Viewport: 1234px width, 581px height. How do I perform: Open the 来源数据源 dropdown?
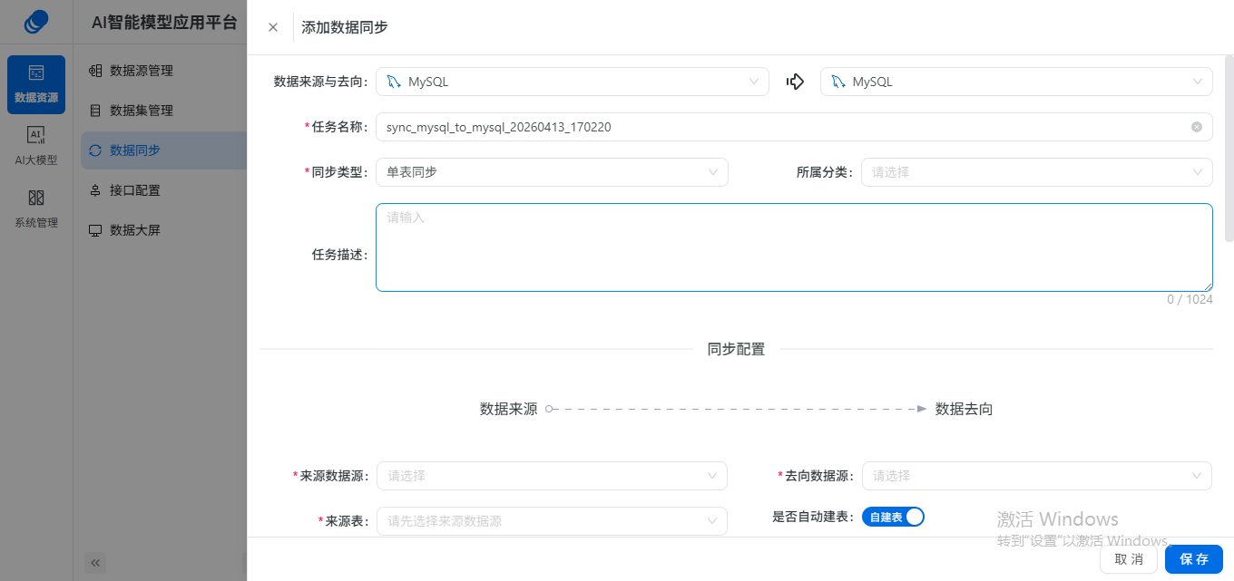pos(552,476)
